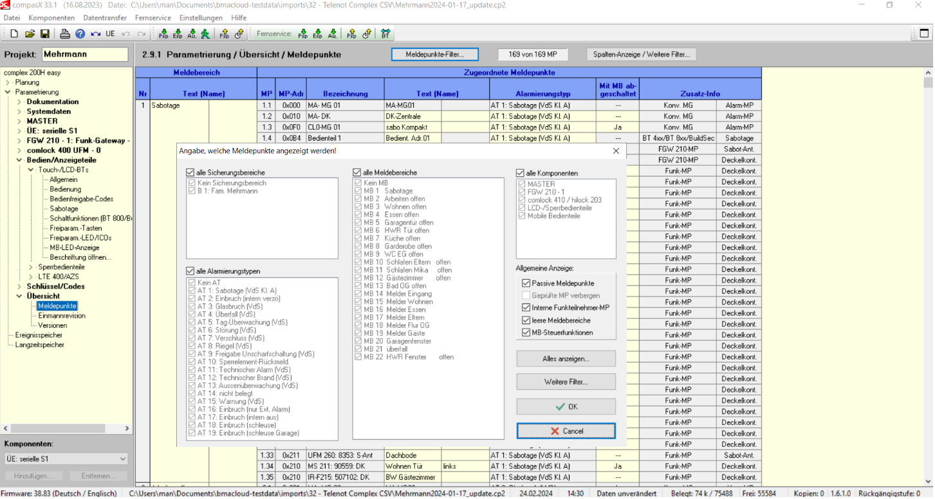Expand the MASTER tree node

[x=19, y=121]
